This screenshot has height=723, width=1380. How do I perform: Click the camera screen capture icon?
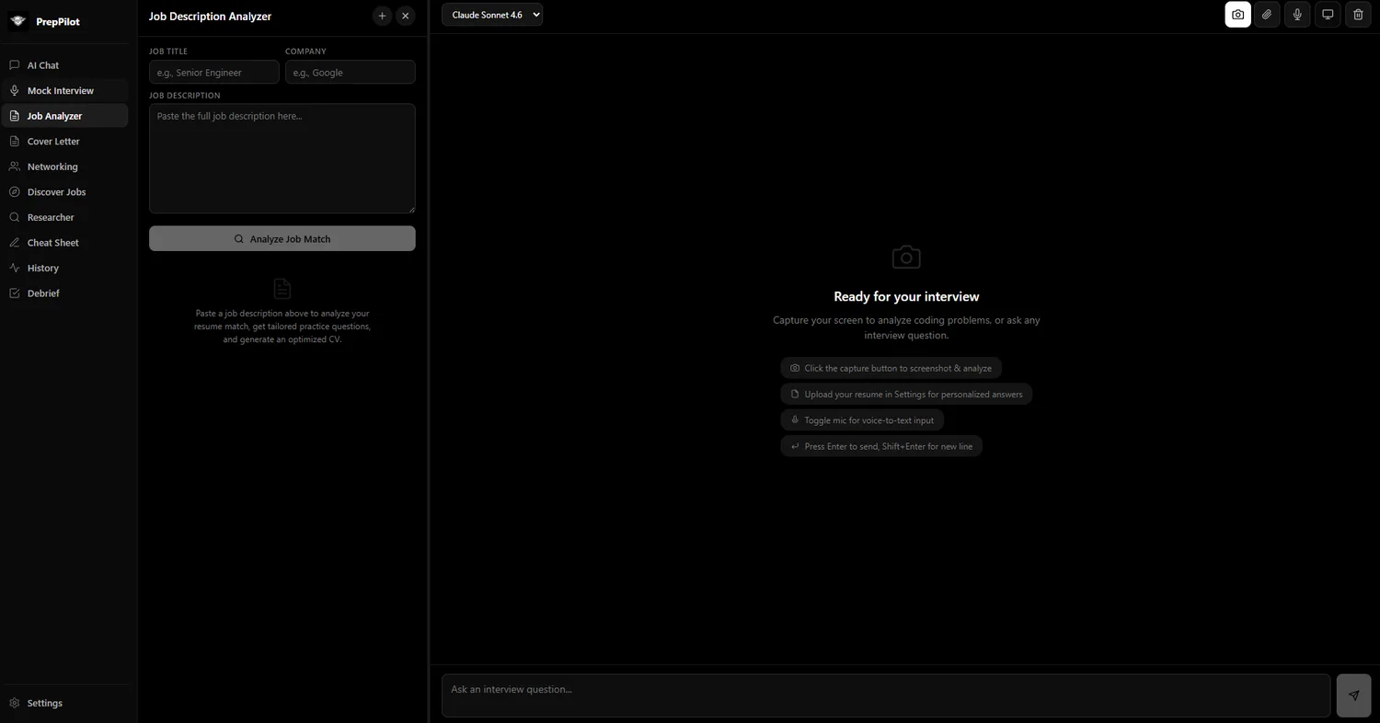pyautogui.click(x=1237, y=15)
